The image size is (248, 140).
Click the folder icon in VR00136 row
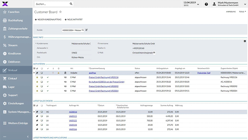(x=37, y=77)
